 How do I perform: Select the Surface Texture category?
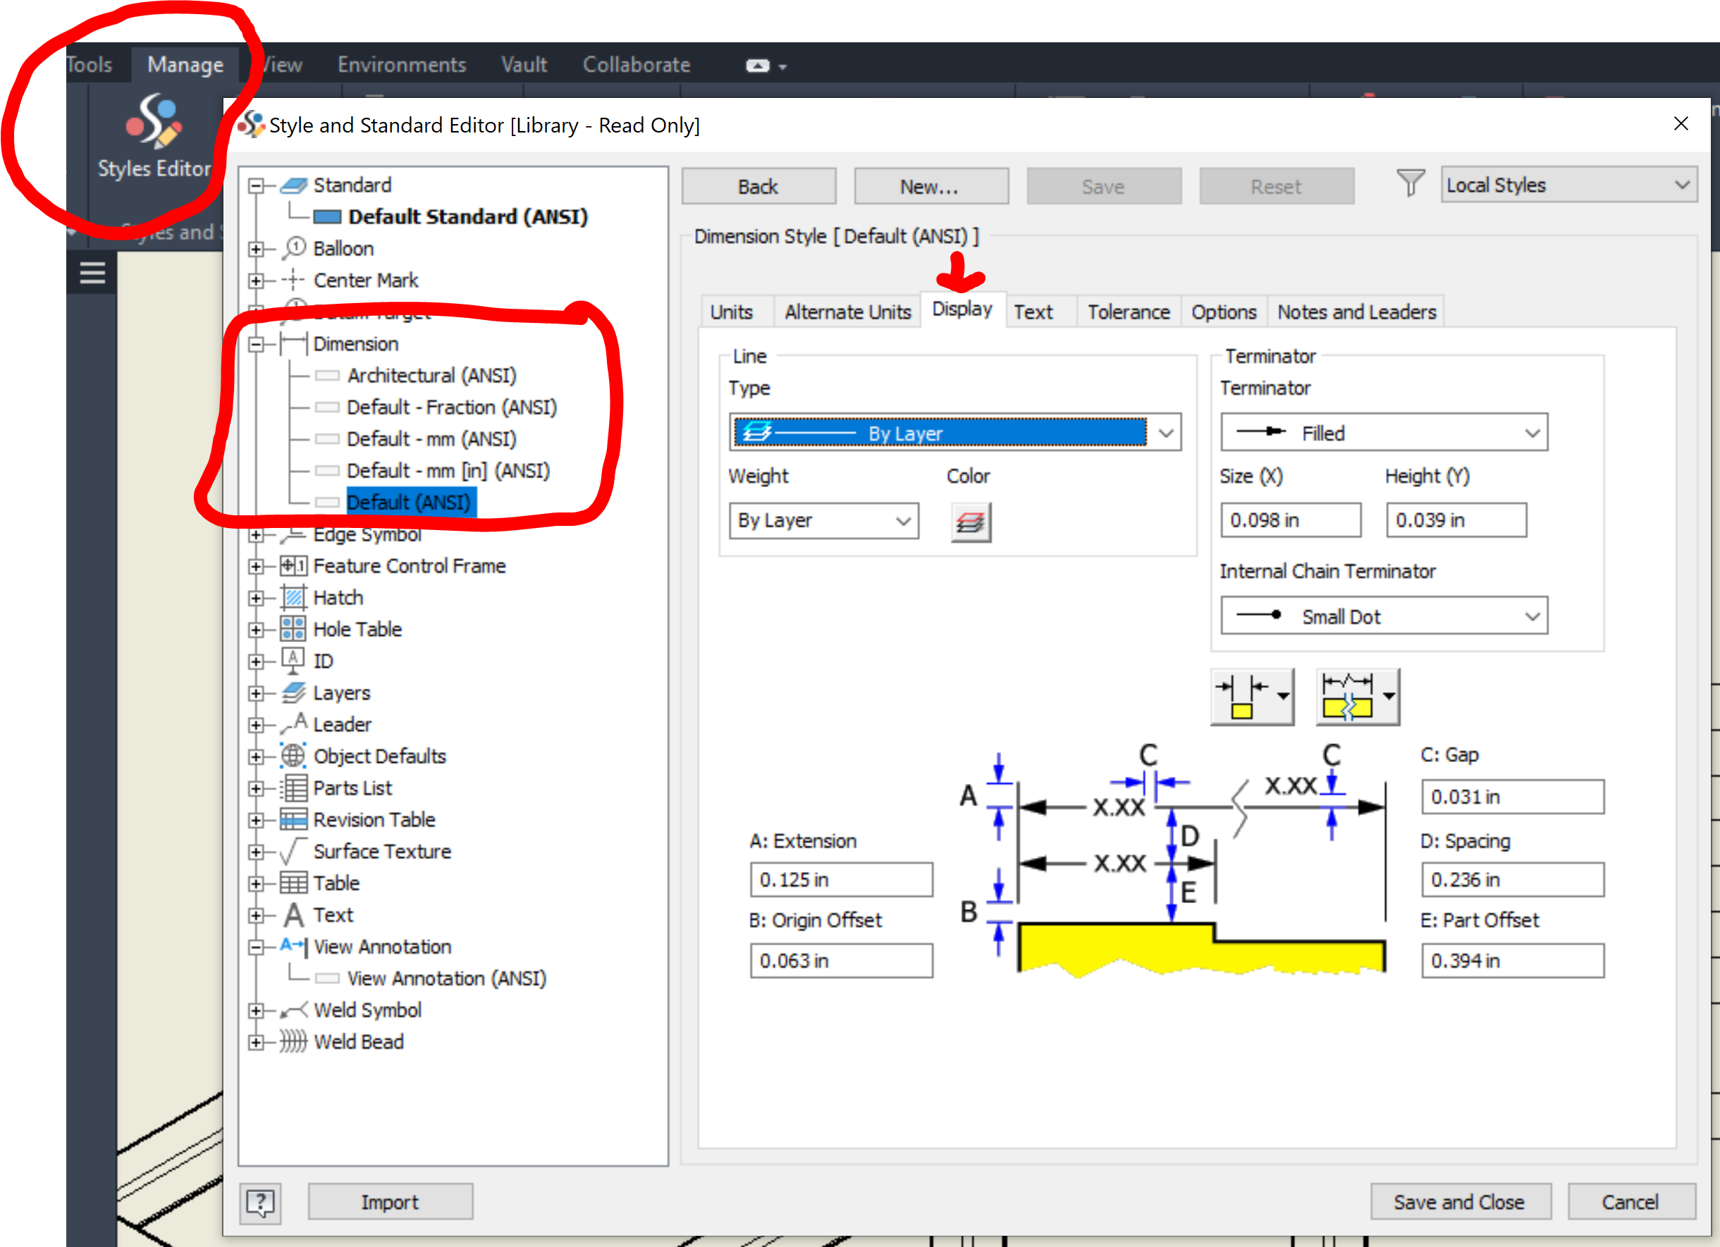[x=382, y=852]
